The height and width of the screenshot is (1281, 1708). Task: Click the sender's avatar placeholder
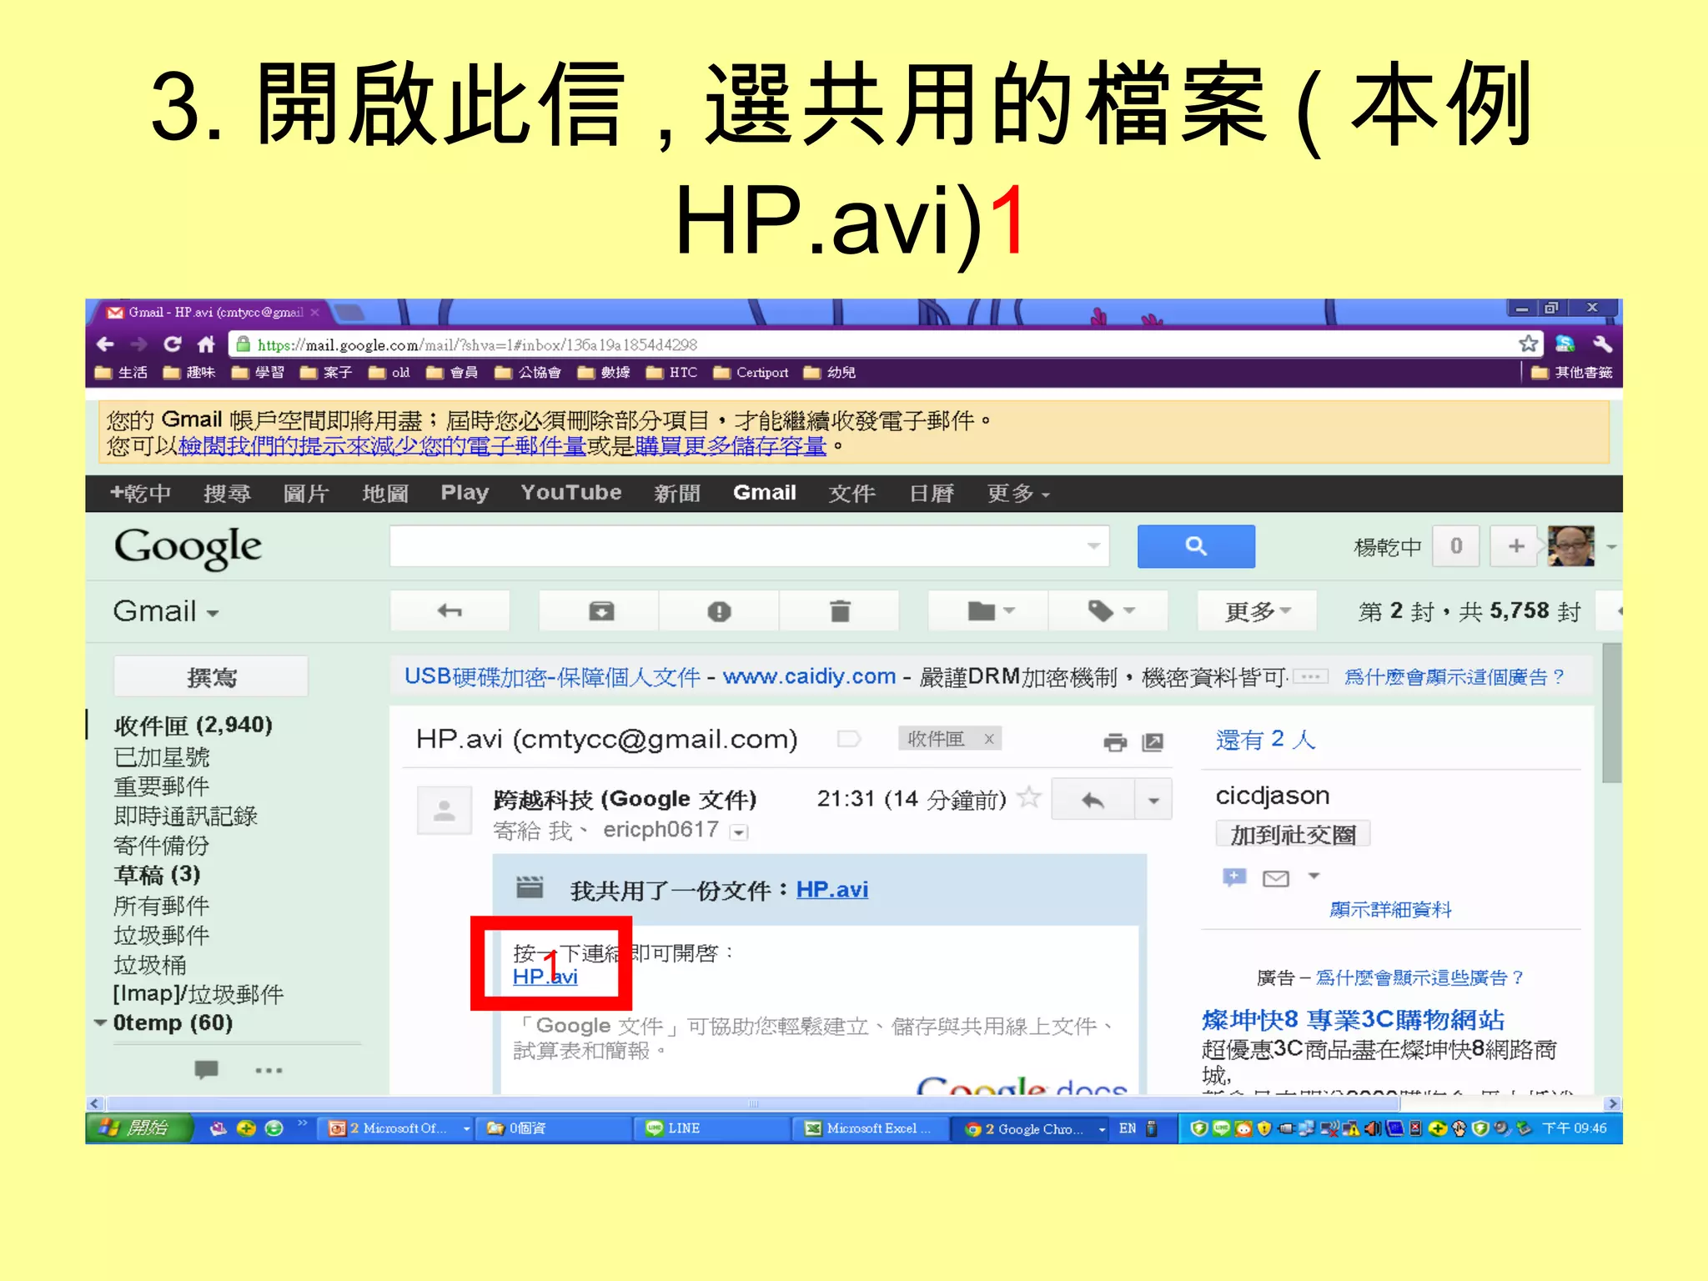coord(445,810)
